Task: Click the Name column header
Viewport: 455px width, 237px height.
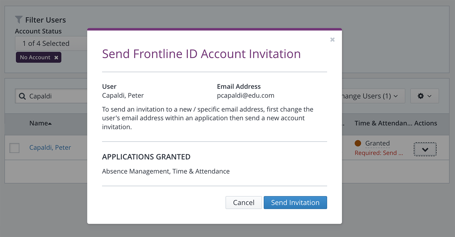Action: pyautogui.click(x=39, y=123)
